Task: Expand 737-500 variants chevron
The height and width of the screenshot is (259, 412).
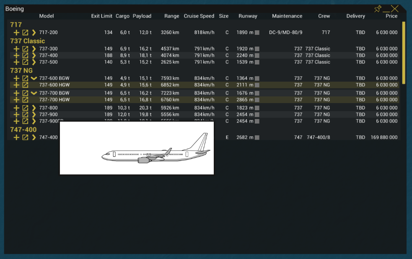Action: click(x=34, y=62)
